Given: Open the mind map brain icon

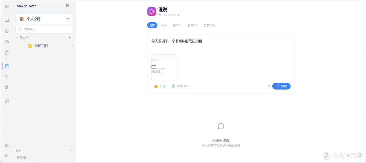Looking at the screenshot, I should 7,87.
